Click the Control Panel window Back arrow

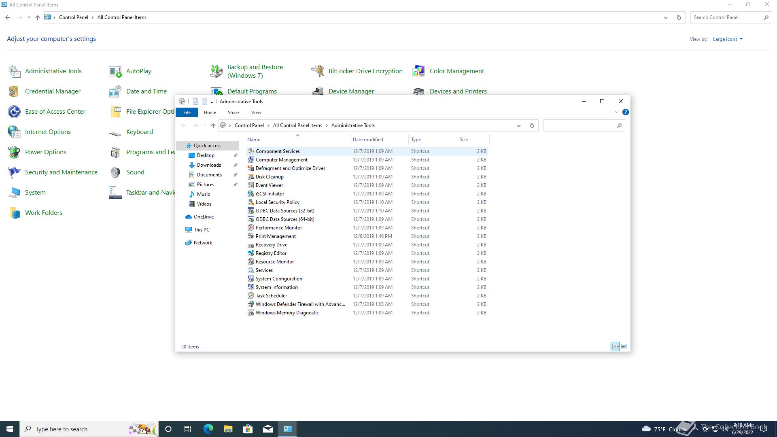8,17
